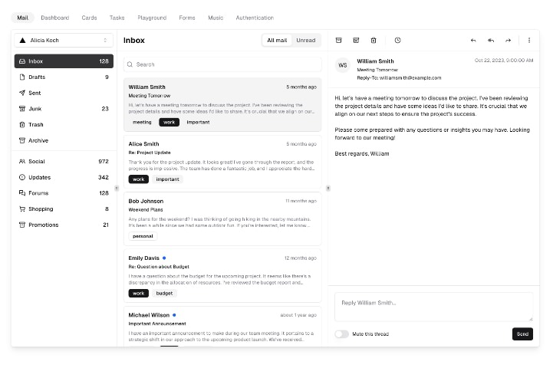Go to the Promotions category label

coord(44,225)
